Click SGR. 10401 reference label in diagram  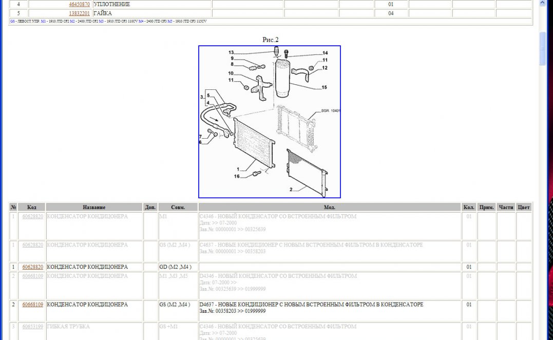pyautogui.click(x=331, y=110)
